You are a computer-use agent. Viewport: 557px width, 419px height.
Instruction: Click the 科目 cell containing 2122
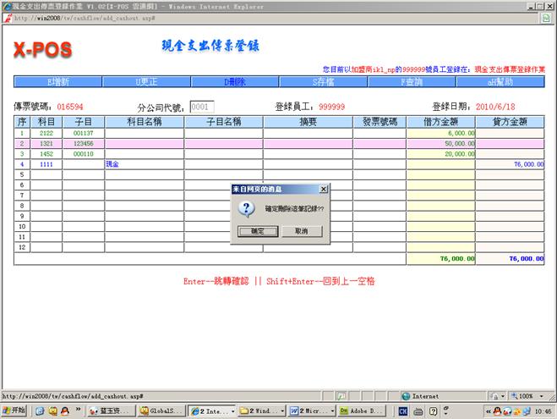46,133
